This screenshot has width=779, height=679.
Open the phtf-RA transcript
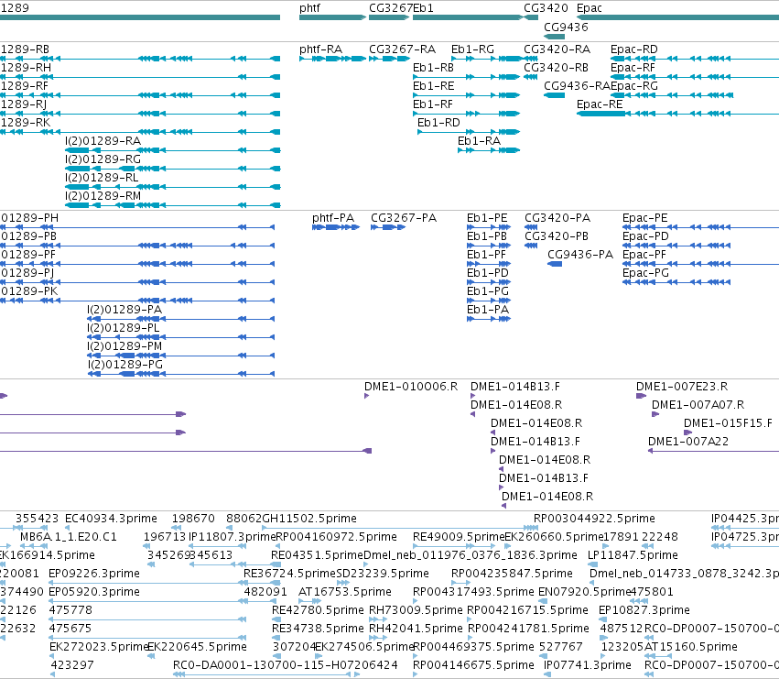(320, 49)
